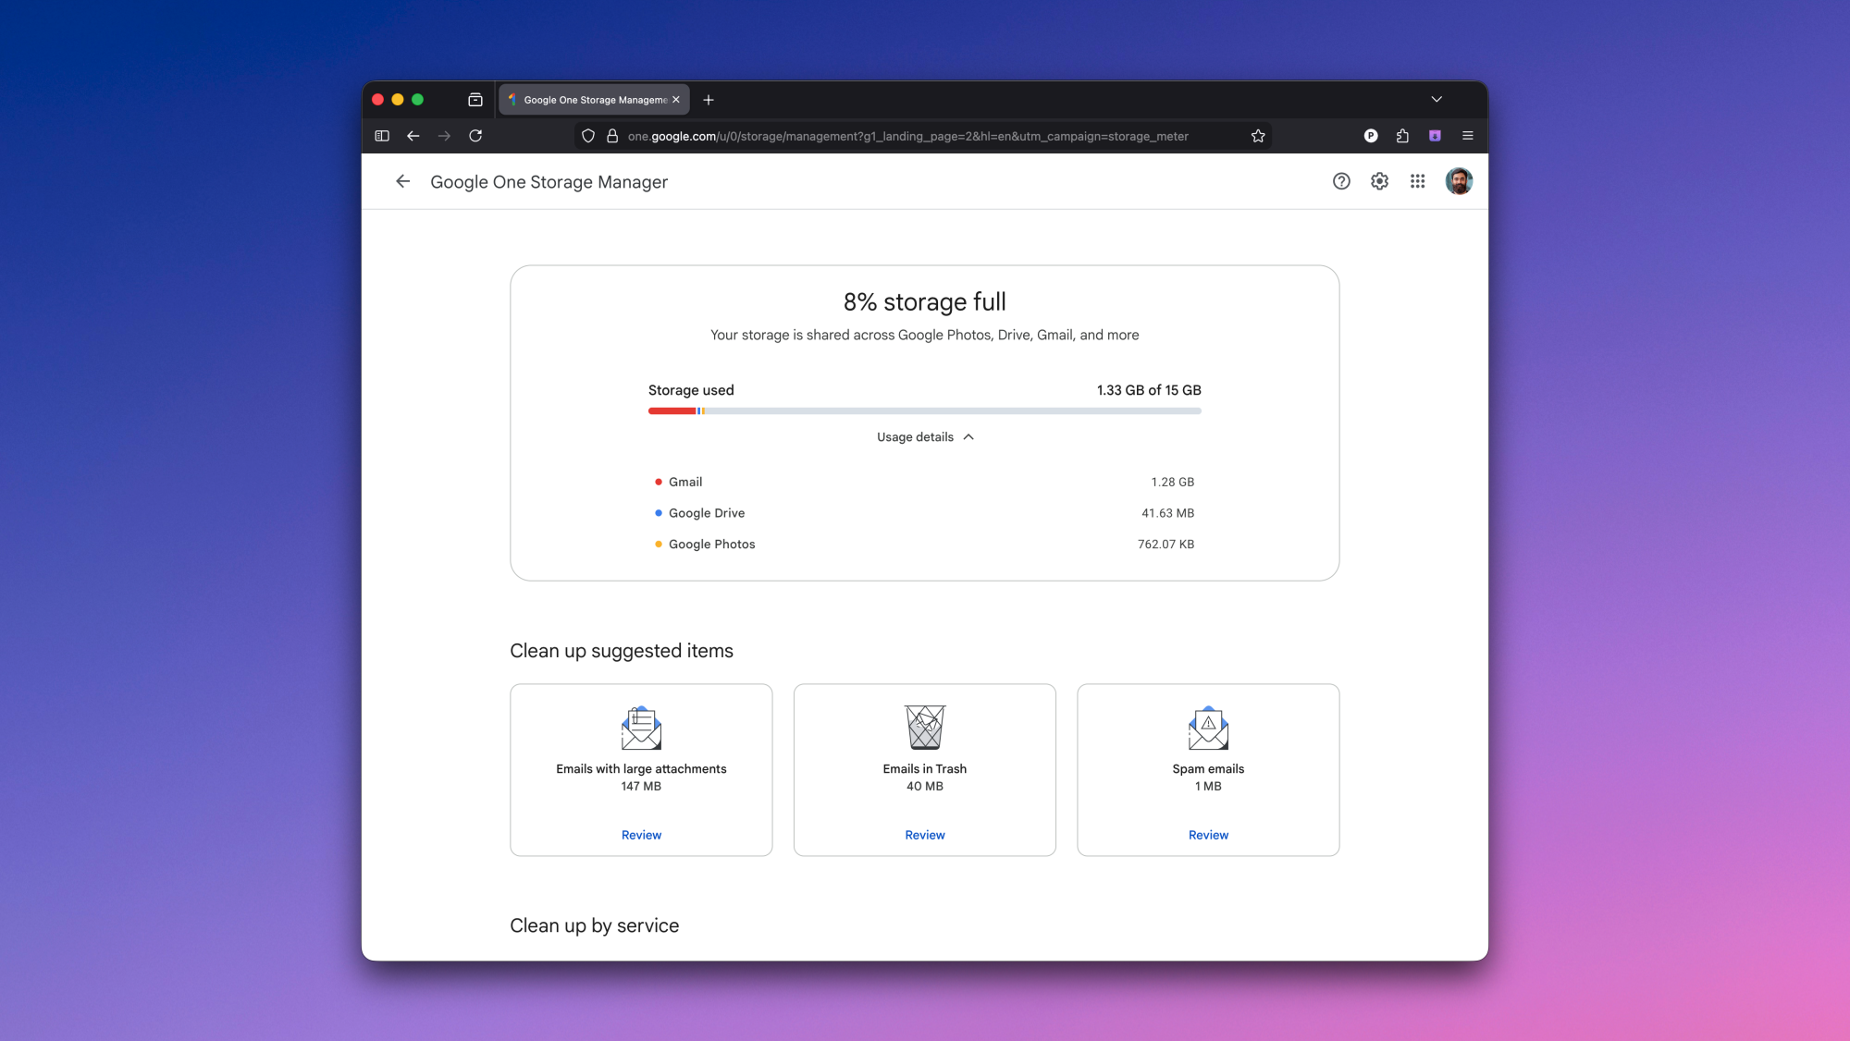Collapse the Usage details section

click(x=924, y=436)
